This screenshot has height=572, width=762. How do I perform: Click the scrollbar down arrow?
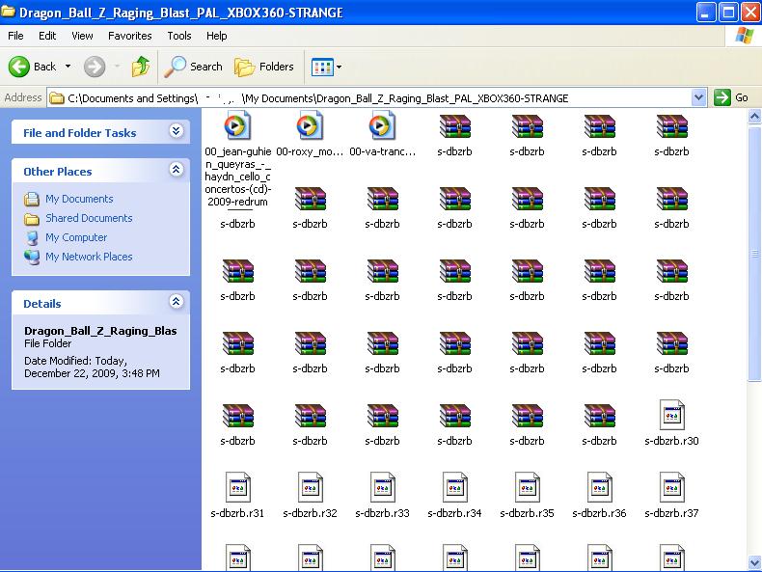pos(754,562)
